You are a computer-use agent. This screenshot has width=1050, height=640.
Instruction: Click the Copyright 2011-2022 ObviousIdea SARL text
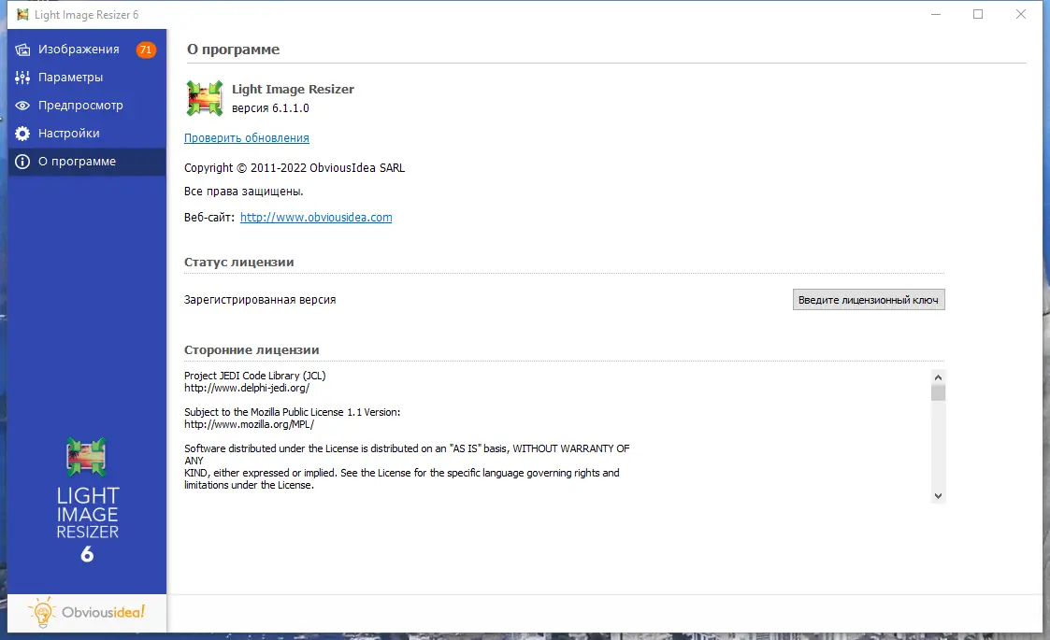pyautogui.click(x=295, y=168)
